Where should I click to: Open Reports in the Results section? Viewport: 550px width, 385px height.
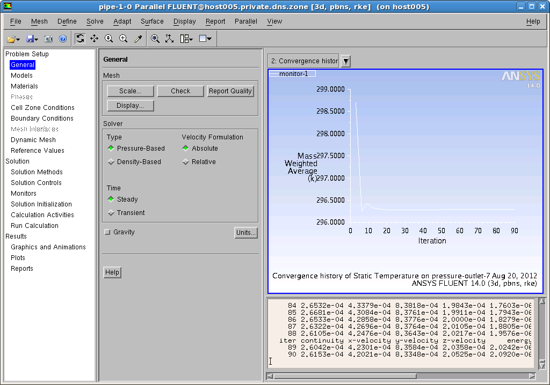point(22,269)
